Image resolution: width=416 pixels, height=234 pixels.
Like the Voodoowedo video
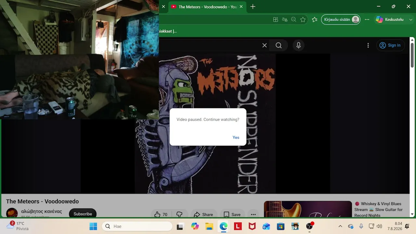pos(161,214)
